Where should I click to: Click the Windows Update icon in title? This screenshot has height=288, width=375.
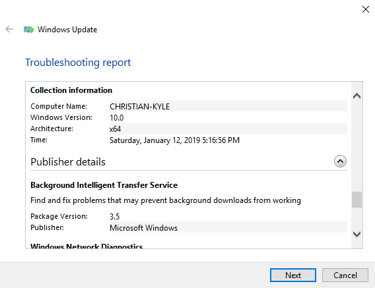pyautogui.click(x=28, y=30)
